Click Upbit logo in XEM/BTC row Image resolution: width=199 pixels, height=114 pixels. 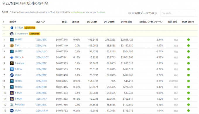point(12,75)
